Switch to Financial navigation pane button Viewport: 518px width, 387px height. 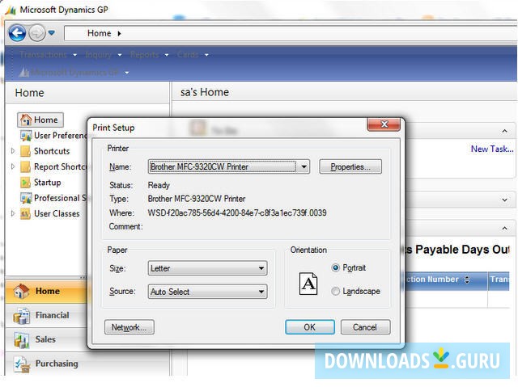point(46,315)
